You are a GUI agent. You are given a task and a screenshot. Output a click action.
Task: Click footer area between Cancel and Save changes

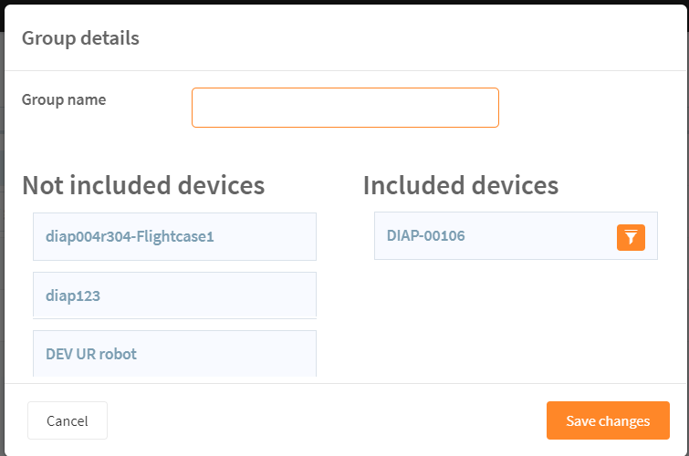tap(327, 420)
